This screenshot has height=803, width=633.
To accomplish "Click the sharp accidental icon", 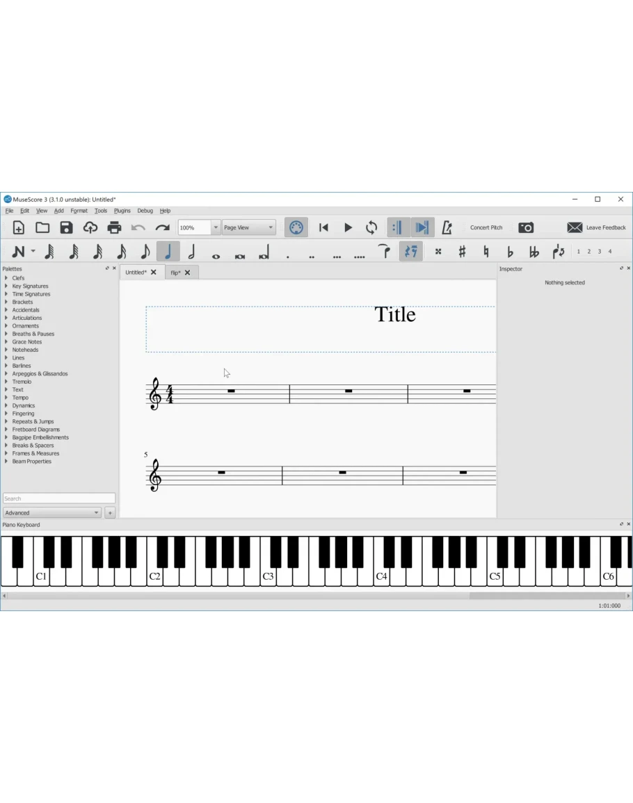I will click(462, 252).
